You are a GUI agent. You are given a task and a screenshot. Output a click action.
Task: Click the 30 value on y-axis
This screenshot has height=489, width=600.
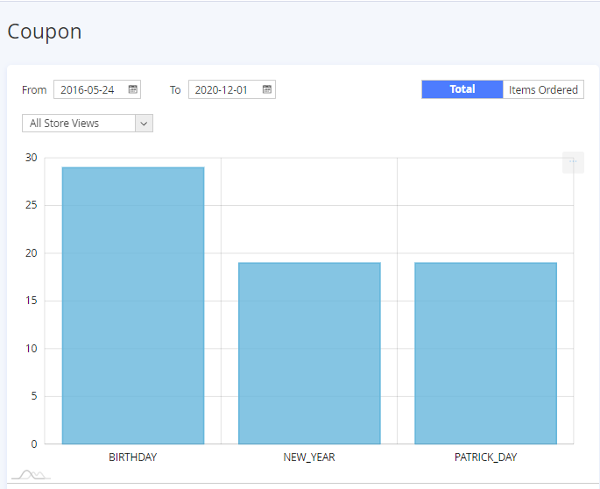(x=32, y=158)
